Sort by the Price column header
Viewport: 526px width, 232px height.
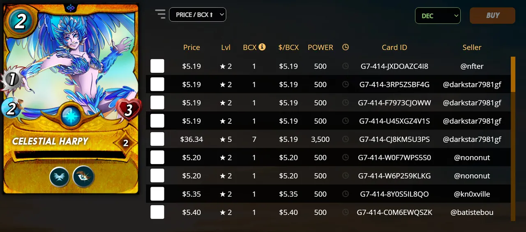[191, 47]
